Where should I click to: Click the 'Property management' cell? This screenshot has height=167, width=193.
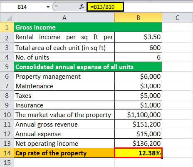coord(64,76)
